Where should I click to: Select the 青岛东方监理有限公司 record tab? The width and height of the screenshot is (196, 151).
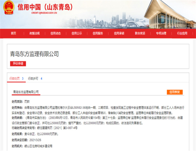click(x=26, y=92)
